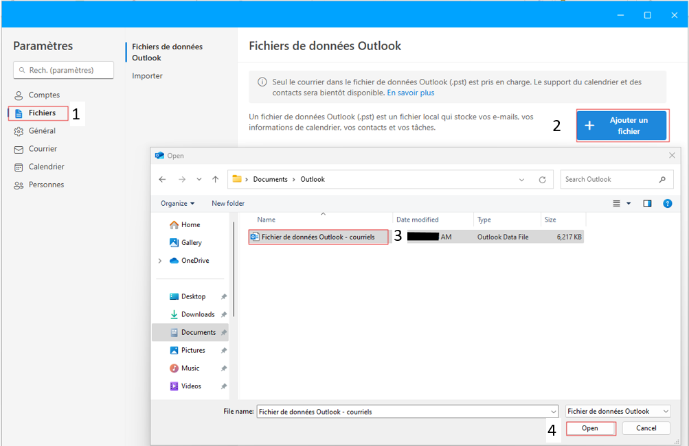Select Fichiers de données Outlook tab
This screenshot has width=689, height=446.
coord(167,52)
